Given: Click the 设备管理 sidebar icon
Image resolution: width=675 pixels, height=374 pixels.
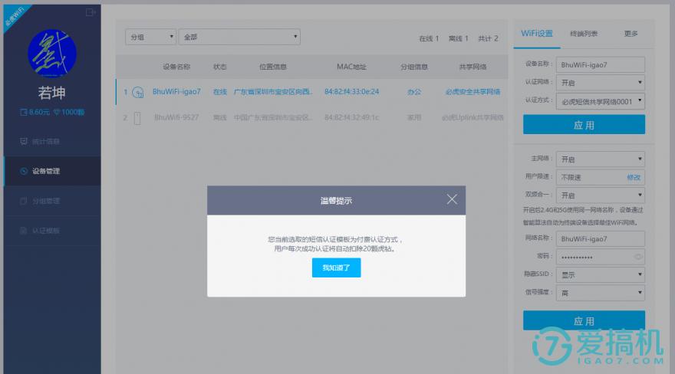Looking at the screenshot, I should (24, 171).
